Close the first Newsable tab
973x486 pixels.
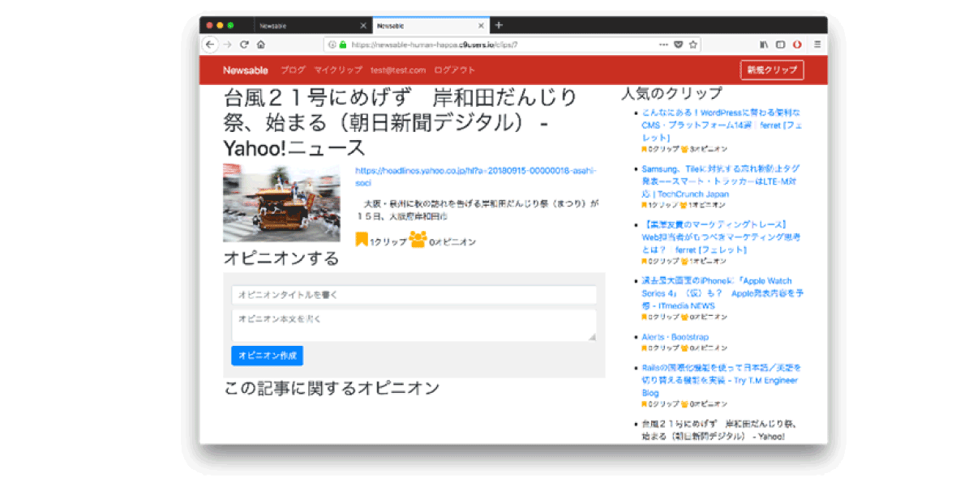click(363, 26)
